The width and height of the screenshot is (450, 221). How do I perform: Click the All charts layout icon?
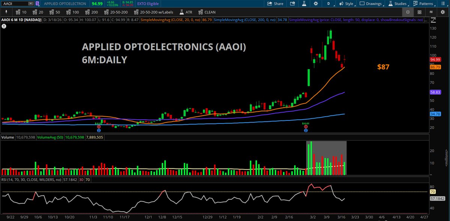tap(431, 12)
